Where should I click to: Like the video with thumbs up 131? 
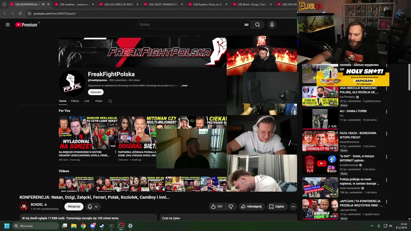[x=217, y=207]
